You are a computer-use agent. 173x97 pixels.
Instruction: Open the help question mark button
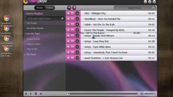[74, 8]
